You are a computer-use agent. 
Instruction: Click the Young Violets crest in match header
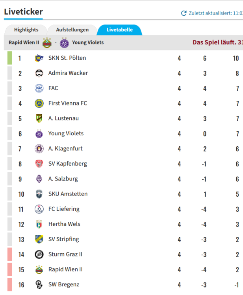pos(64,42)
